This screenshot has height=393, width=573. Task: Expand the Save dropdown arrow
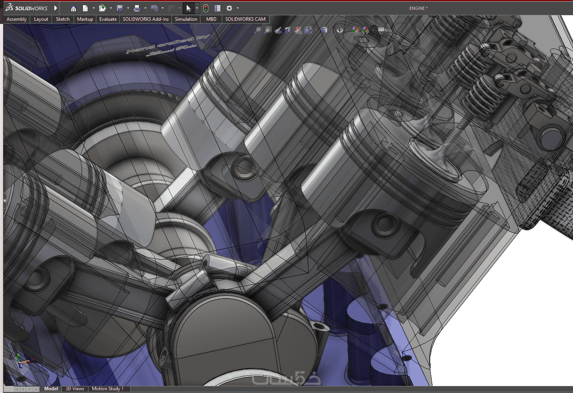click(128, 8)
